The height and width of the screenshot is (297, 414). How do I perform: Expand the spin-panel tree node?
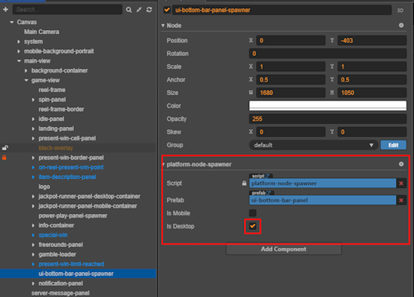click(33, 100)
